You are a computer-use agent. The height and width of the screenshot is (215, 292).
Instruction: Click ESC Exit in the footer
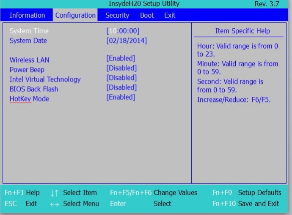click(21, 204)
